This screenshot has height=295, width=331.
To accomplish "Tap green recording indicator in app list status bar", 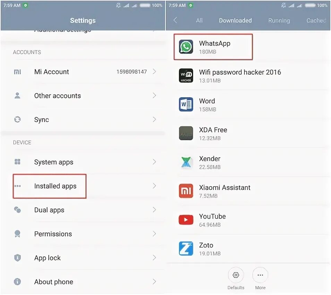I will (x=191, y=5).
